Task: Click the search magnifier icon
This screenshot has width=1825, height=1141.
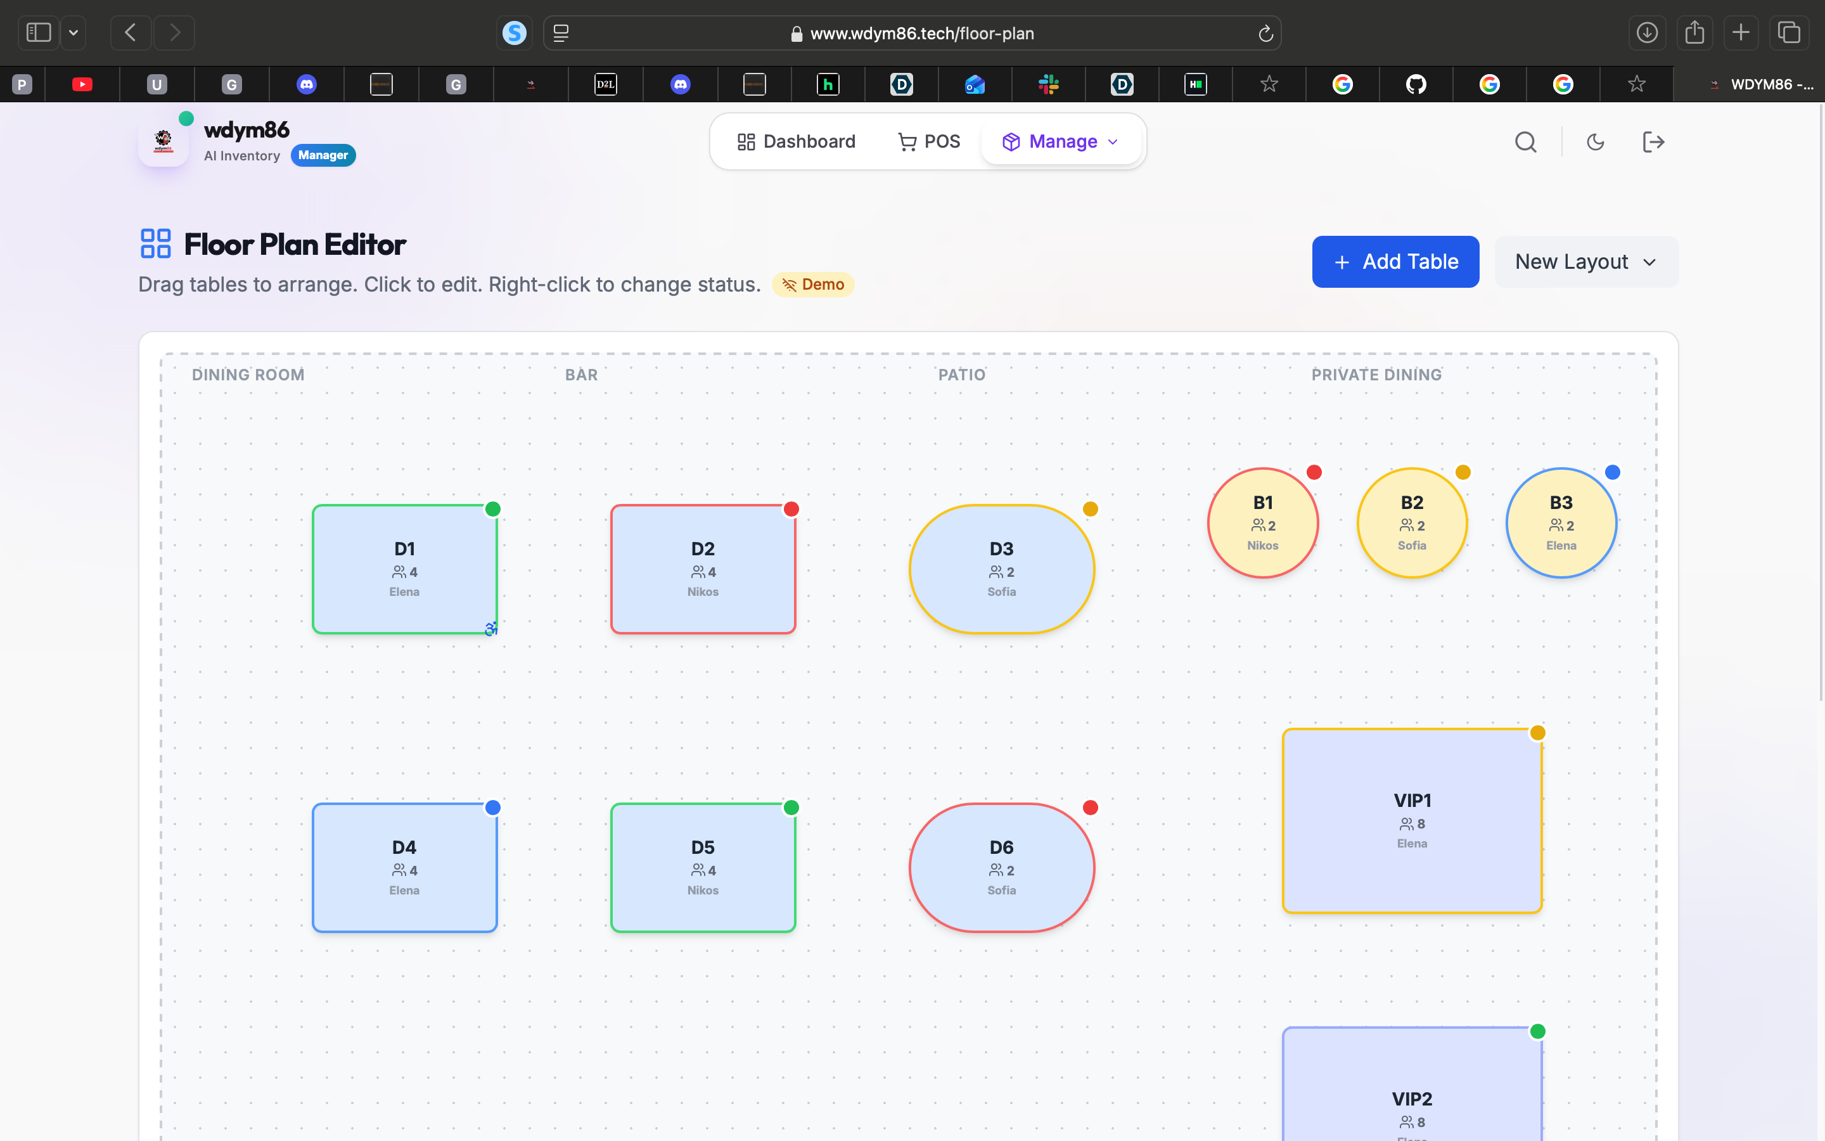Action: 1526,142
